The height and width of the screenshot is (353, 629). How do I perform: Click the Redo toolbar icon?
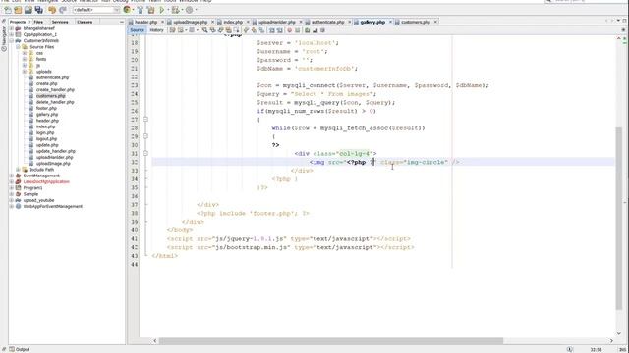point(63,10)
